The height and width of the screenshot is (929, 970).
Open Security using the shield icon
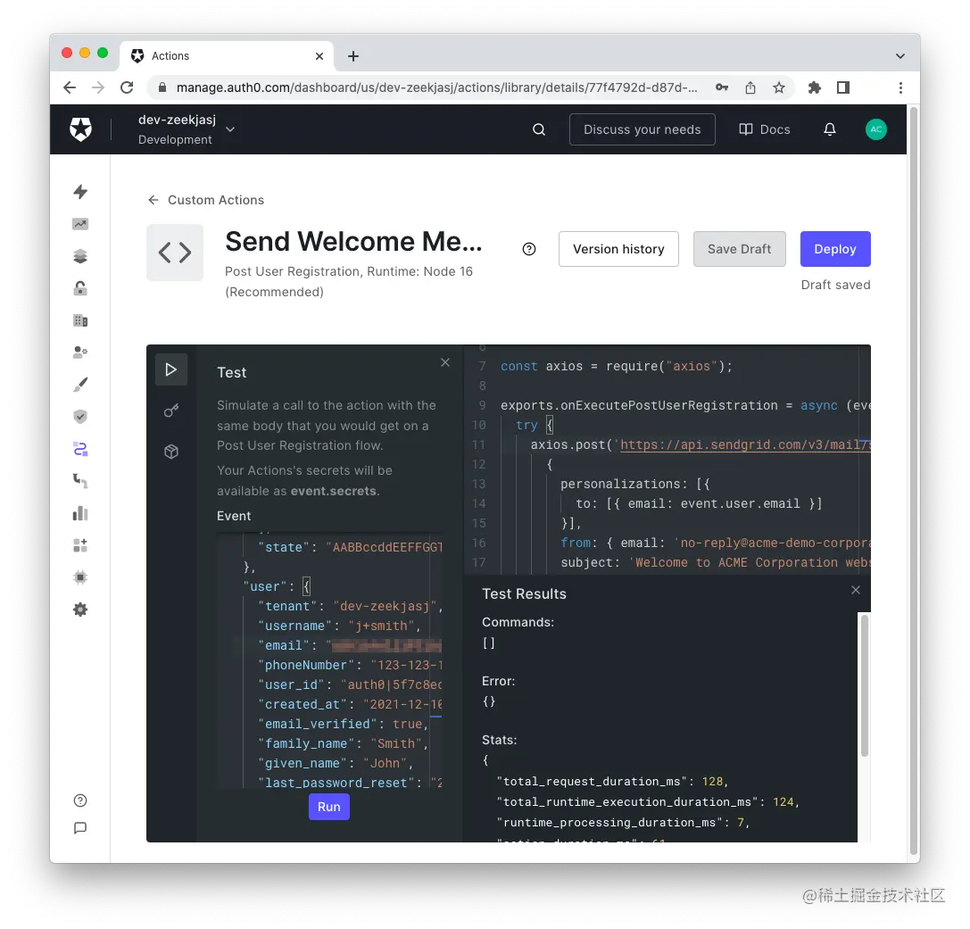click(79, 416)
